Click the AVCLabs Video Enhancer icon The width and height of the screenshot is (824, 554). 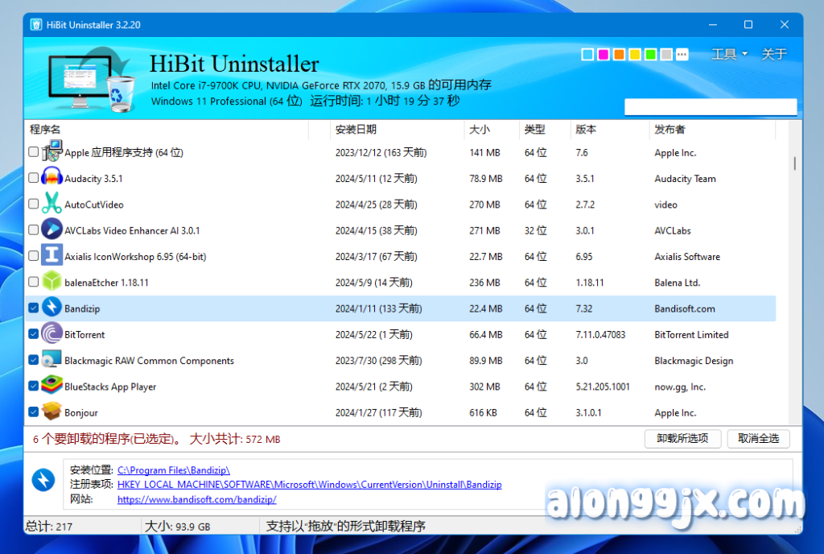(52, 230)
